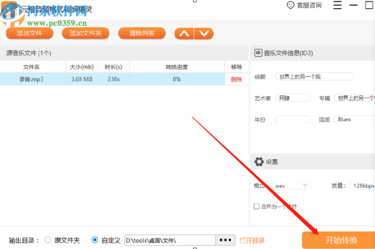The image size is (375, 249).
Task: Open output folder via 打开目录 link
Action: click(252, 241)
